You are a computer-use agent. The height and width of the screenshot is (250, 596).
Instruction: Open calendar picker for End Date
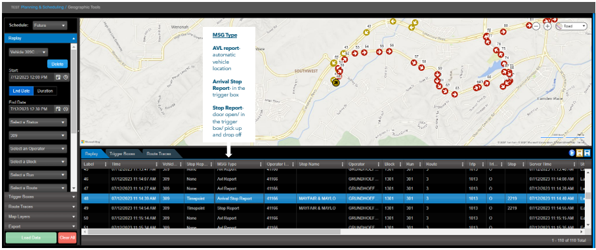pos(58,109)
